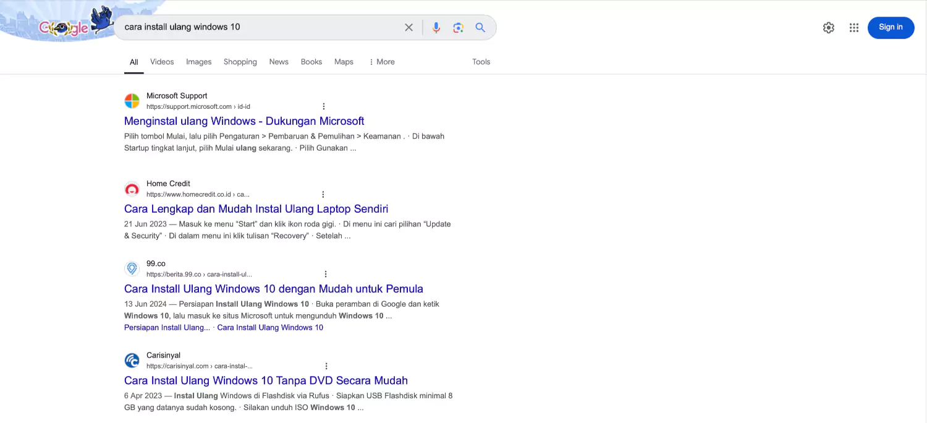This screenshot has width=927, height=423.
Task: Click the 99.co site name
Action: 156,263
